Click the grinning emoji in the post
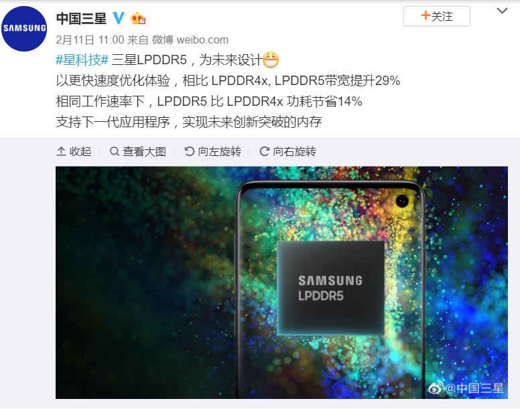 pyautogui.click(x=271, y=60)
